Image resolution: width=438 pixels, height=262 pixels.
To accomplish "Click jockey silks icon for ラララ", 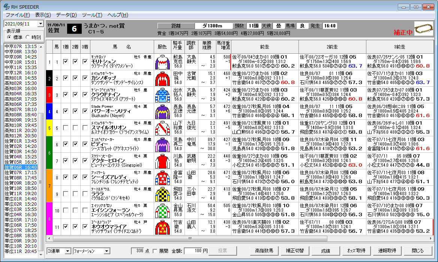I will click(x=162, y=194).
